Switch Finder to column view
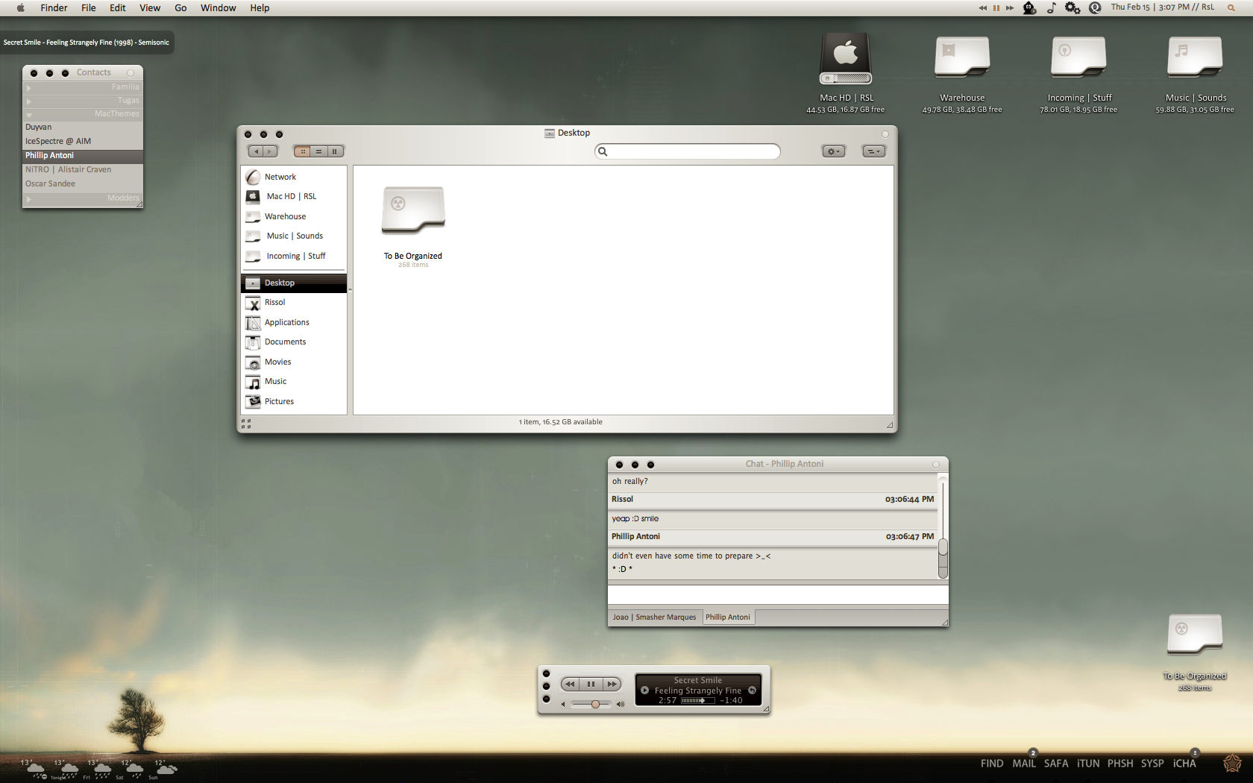Image resolution: width=1253 pixels, height=783 pixels. tap(335, 151)
